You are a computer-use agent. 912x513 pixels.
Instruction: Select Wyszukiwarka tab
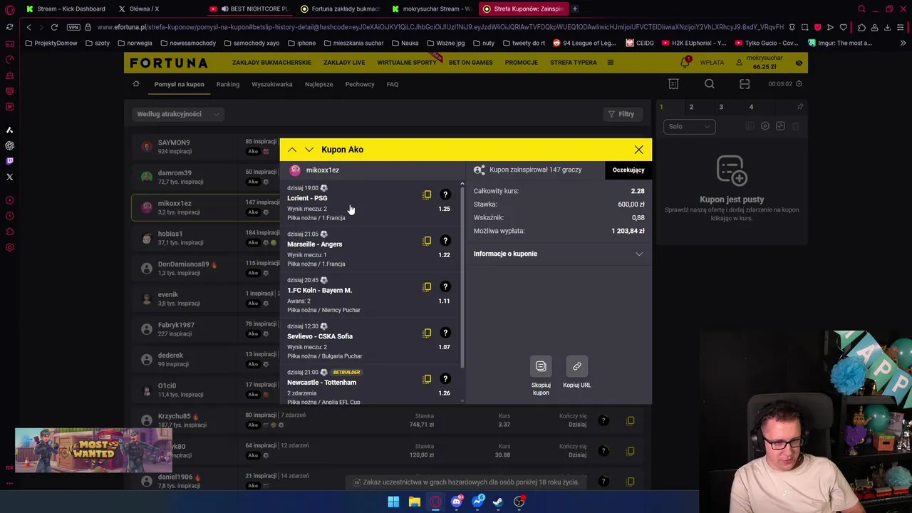[272, 84]
